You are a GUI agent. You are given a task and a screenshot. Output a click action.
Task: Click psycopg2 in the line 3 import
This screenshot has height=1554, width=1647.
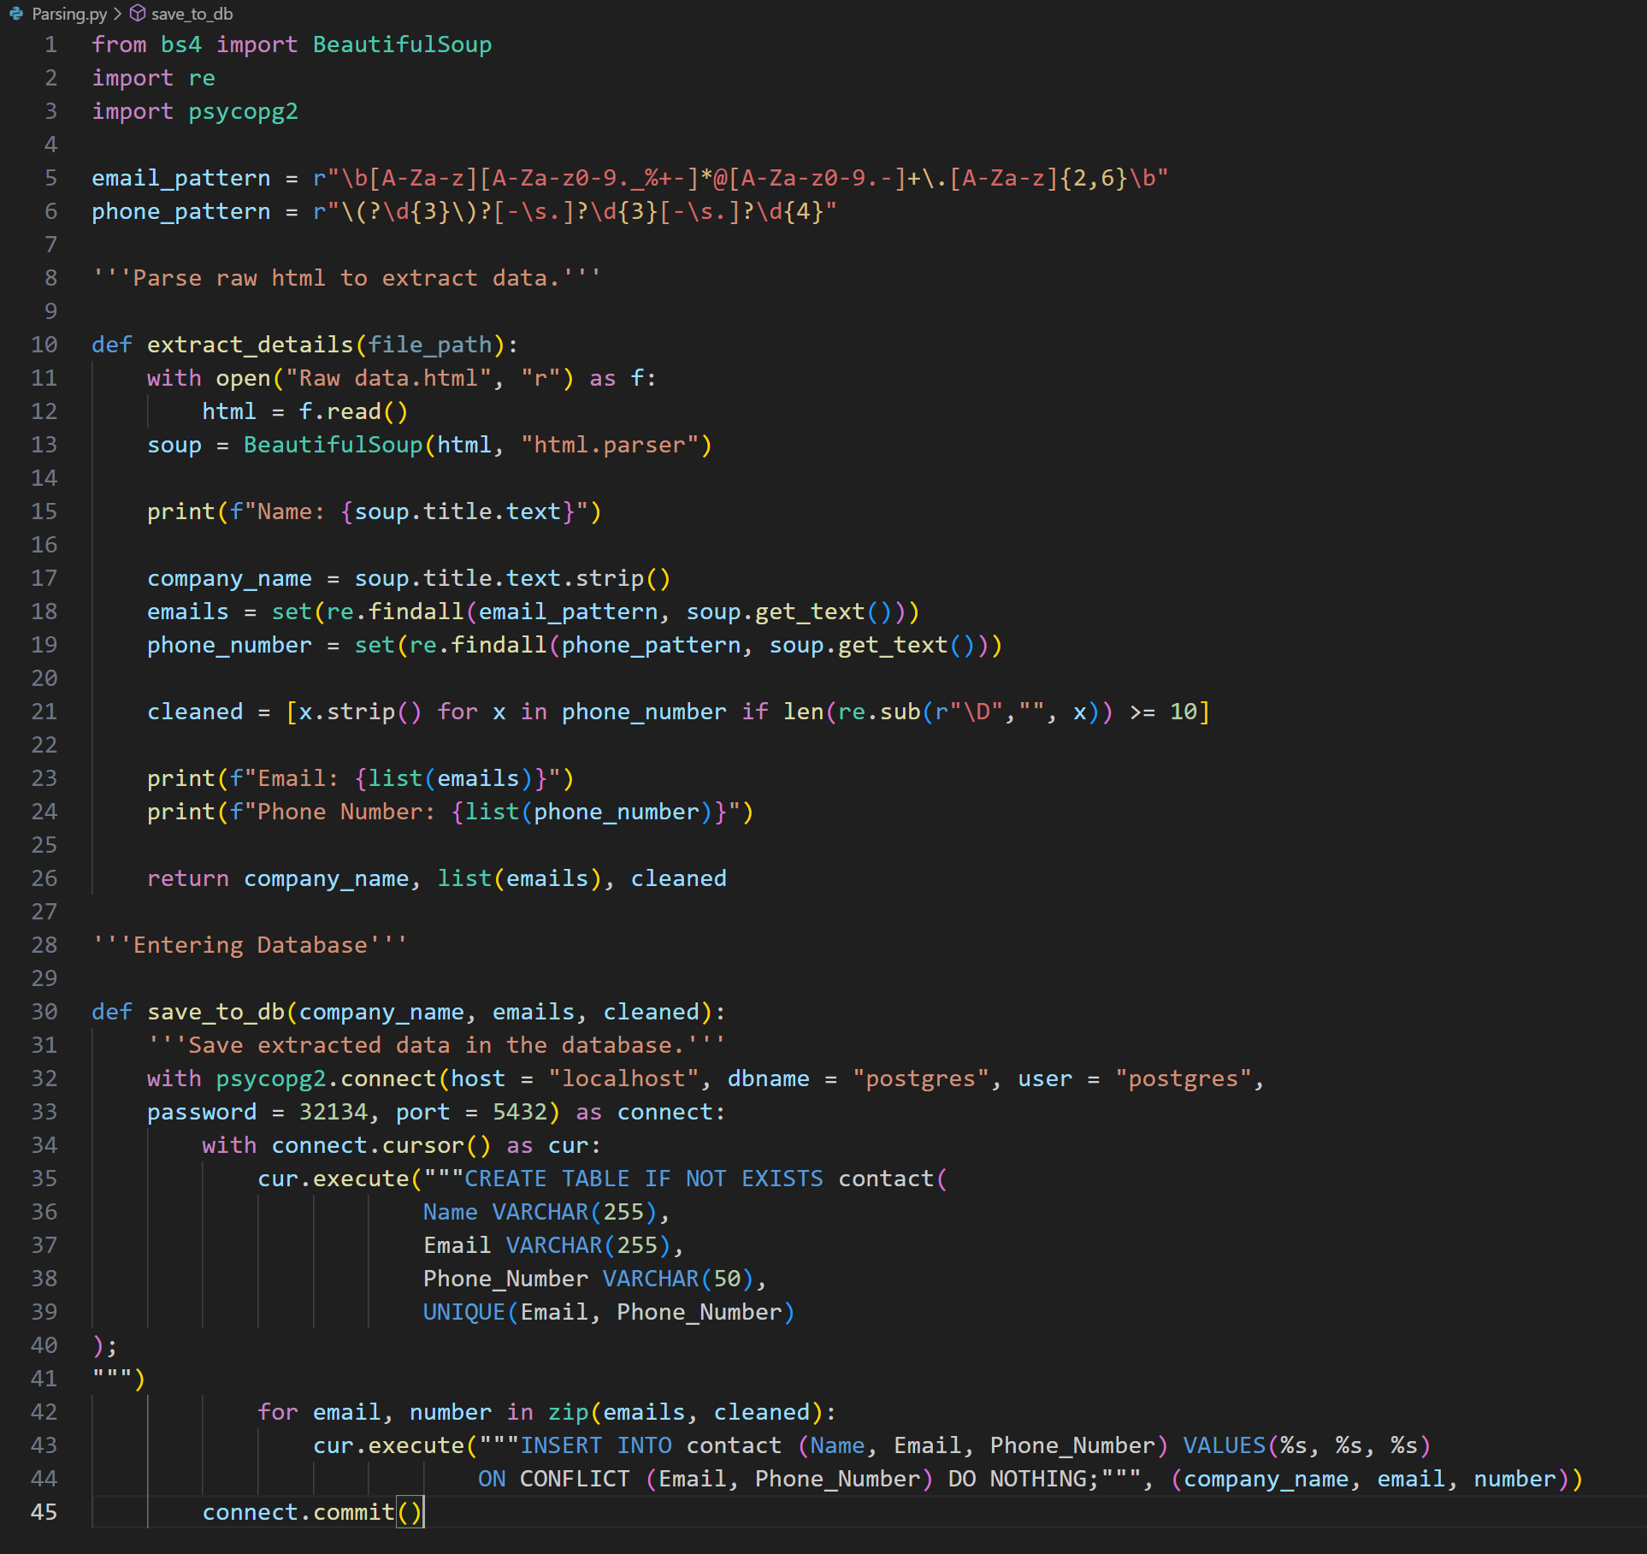click(243, 111)
